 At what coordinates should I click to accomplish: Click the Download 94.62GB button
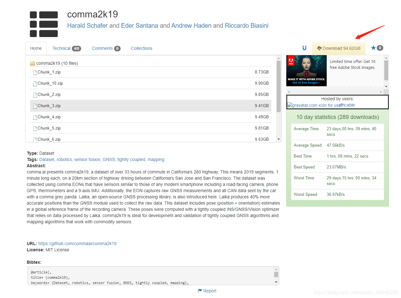point(339,48)
